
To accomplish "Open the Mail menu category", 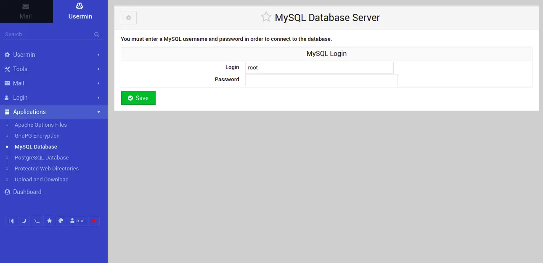I will coord(54,83).
